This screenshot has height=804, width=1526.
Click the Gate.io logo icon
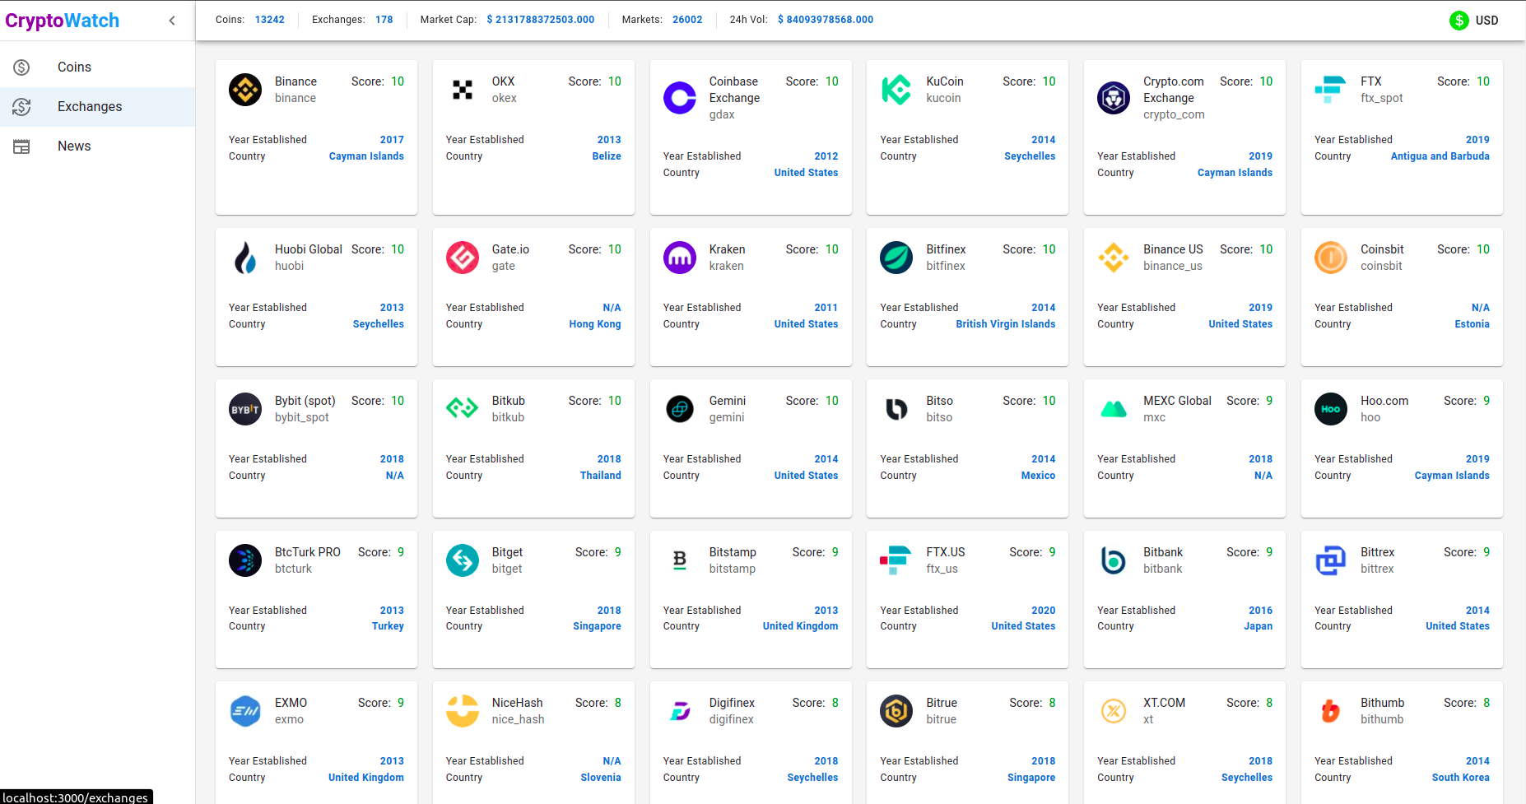click(x=463, y=258)
